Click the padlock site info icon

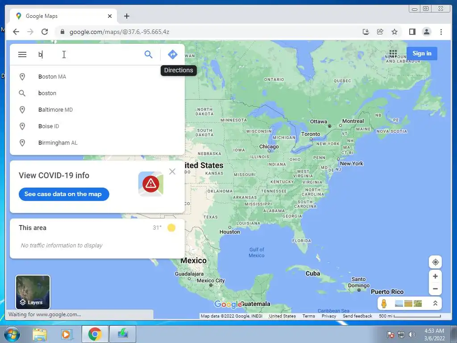(62, 32)
